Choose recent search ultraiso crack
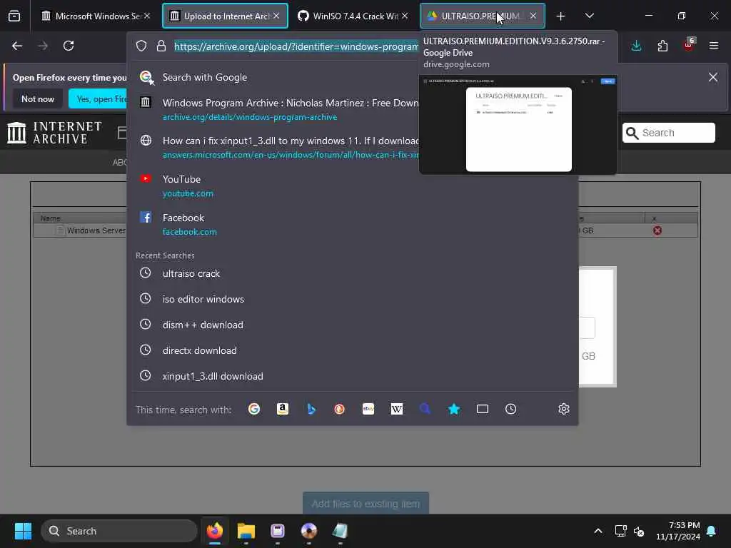731x548 pixels. pyautogui.click(x=354, y=273)
